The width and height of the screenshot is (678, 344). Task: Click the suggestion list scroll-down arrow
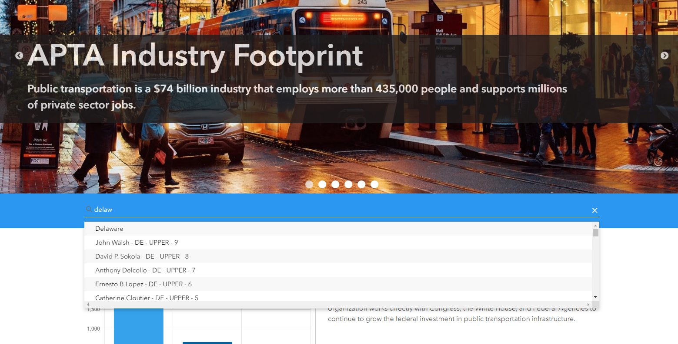coord(595,297)
